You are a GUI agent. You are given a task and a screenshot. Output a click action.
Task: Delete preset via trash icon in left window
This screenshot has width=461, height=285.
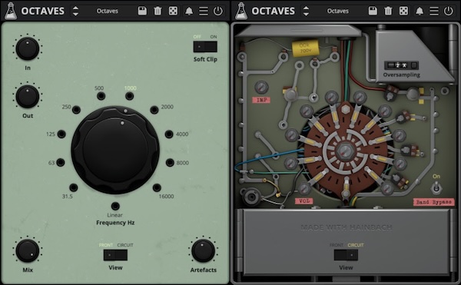tap(158, 11)
